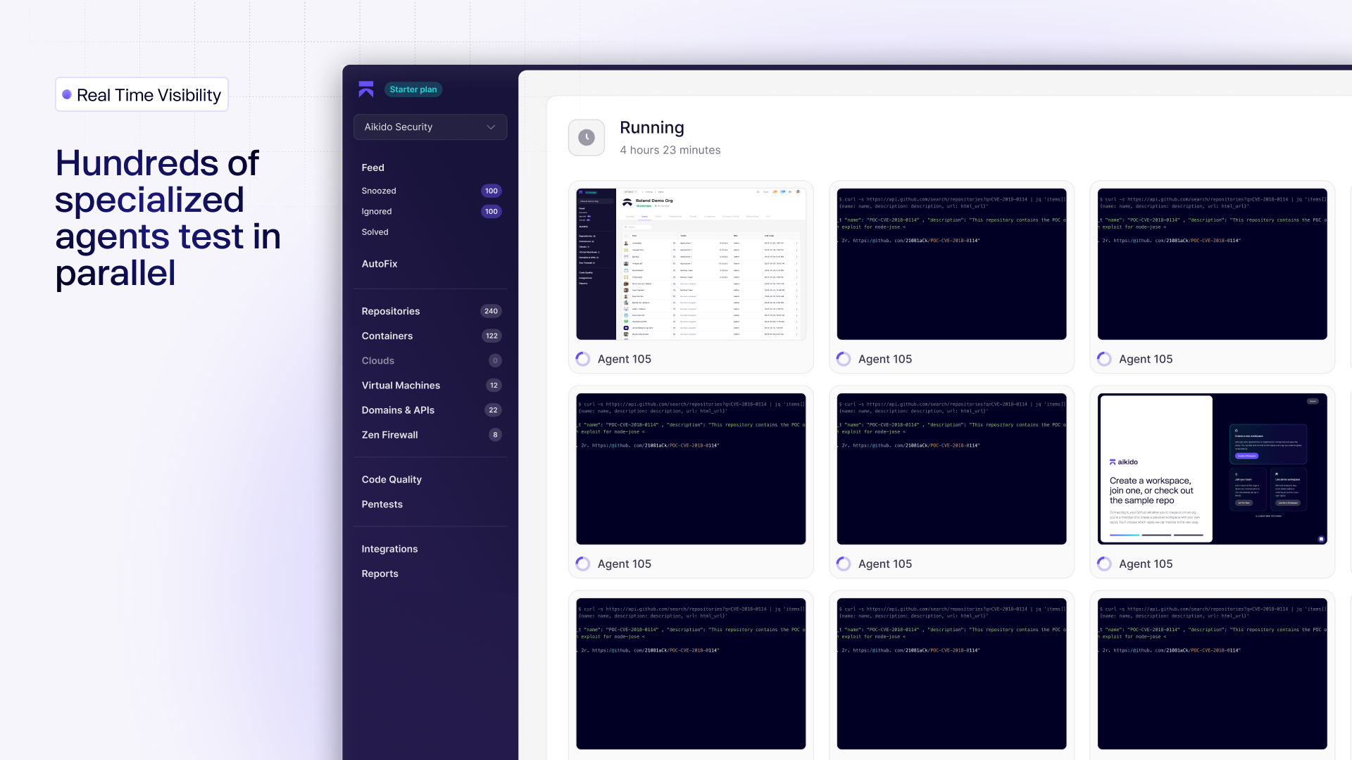Open the Pentests section
Image resolution: width=1352 pixels, height=760 pixels.
coord(382,505)
